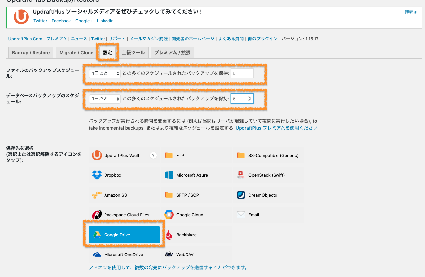Choose the Email storage label

pos(254,215)
